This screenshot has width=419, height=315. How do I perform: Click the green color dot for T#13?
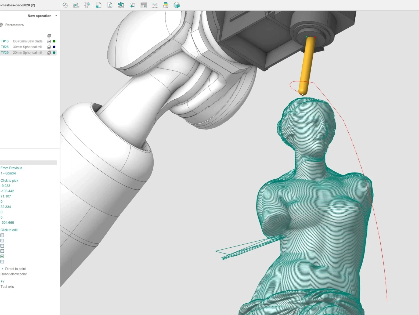pos(54,41)
